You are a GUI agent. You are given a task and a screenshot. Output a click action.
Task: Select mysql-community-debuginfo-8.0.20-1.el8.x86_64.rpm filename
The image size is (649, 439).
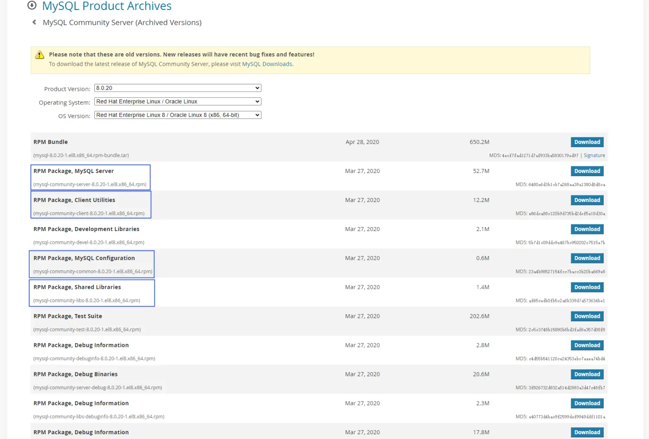point(94,358)
